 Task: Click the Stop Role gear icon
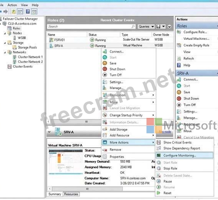(159, 169)
